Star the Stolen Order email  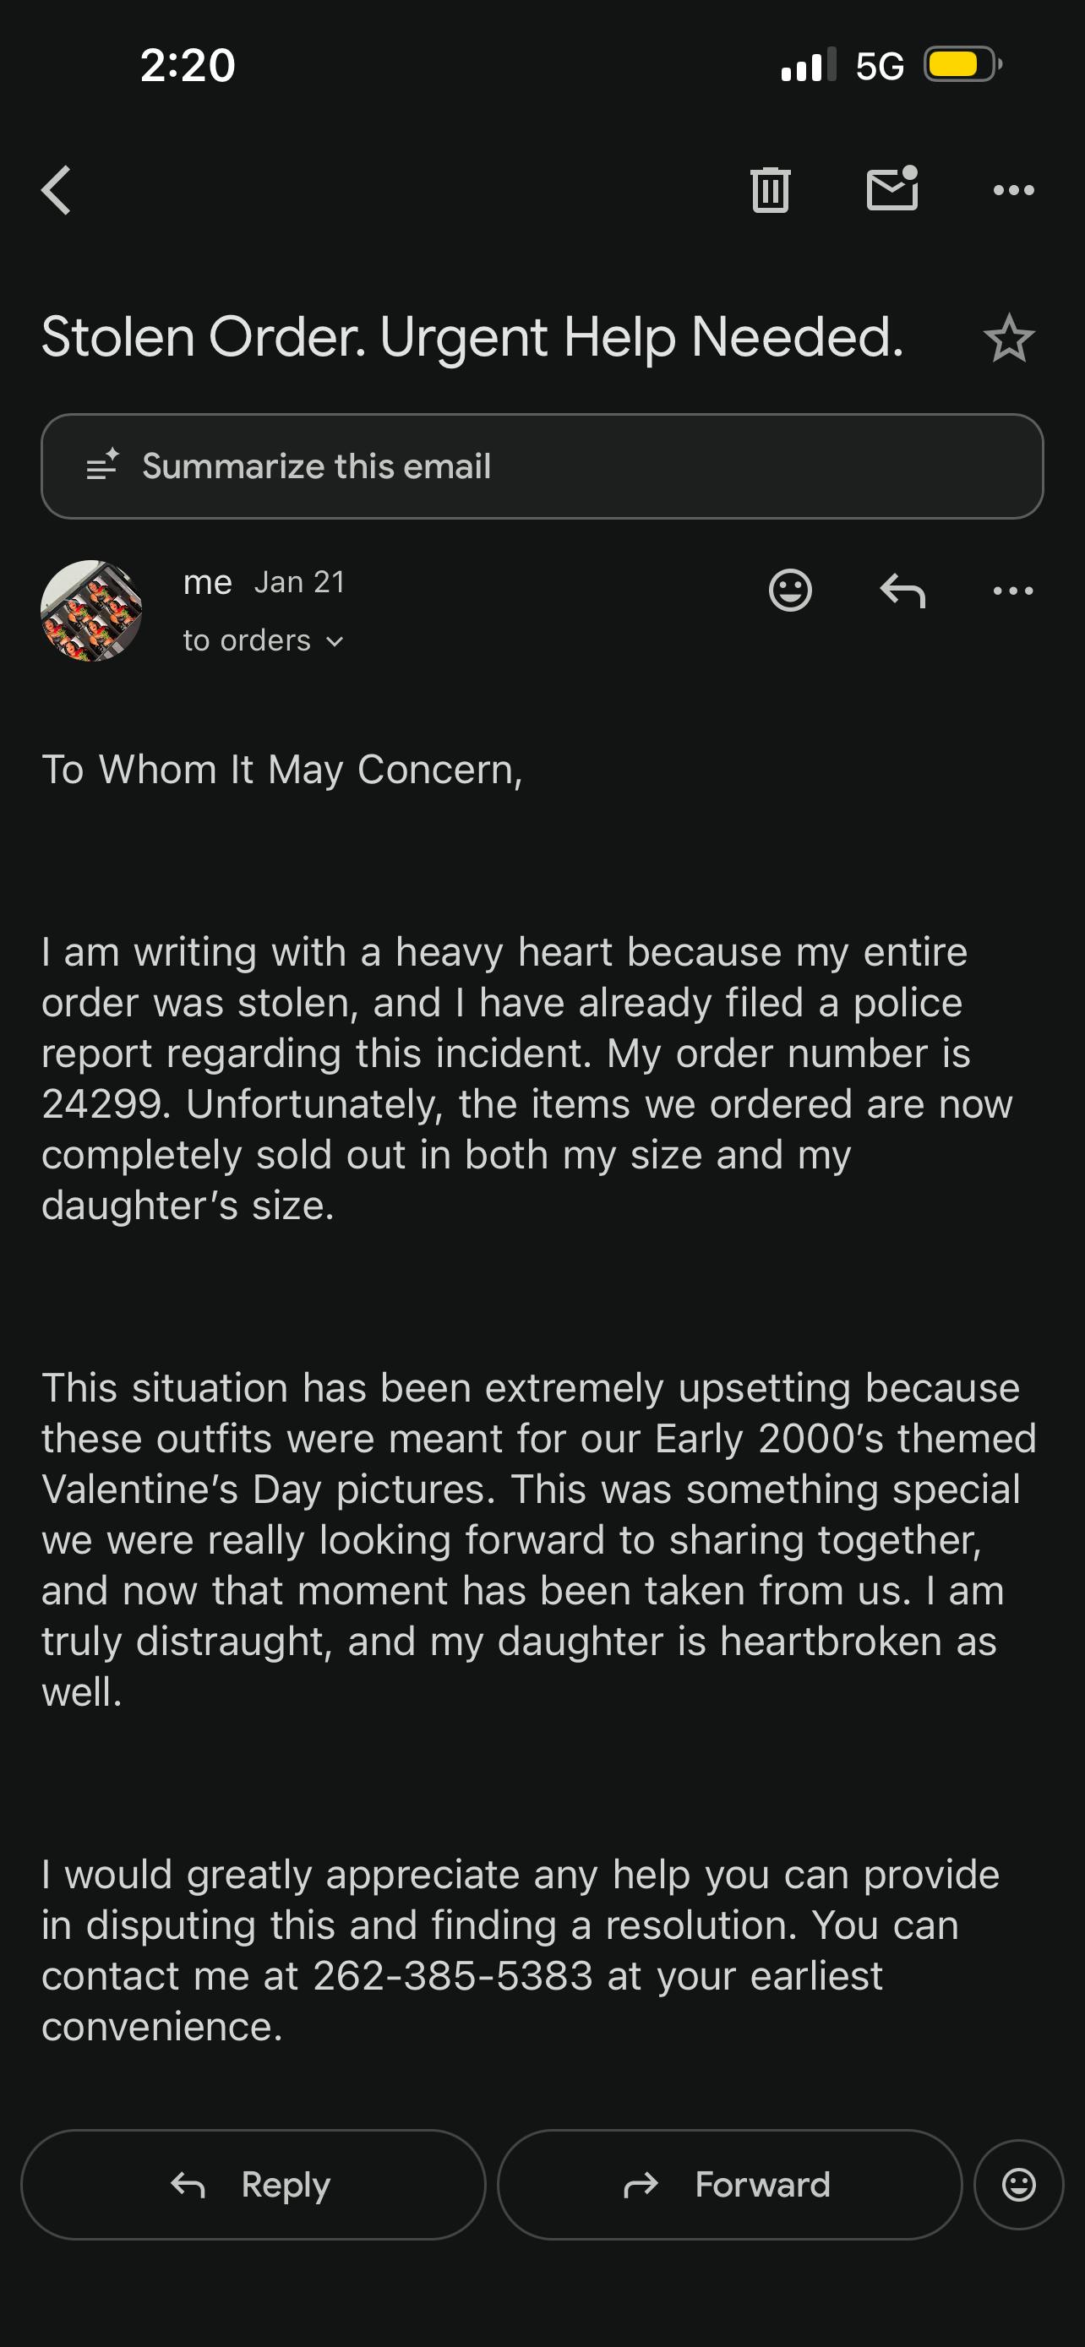pos(1008,339)
